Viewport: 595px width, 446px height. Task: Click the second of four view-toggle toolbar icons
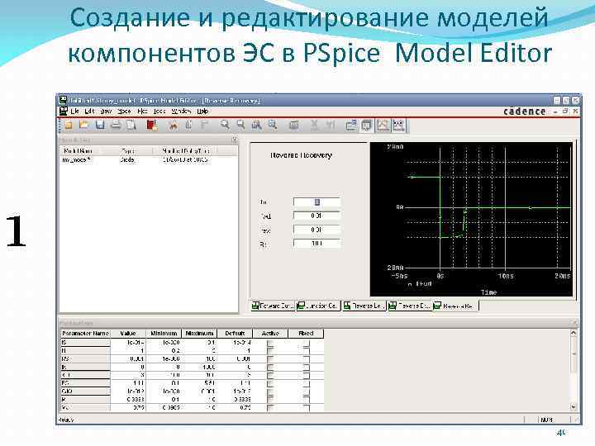point(367,126)
